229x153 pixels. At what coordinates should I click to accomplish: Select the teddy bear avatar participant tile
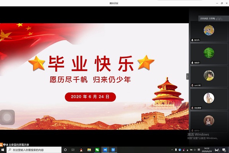pos(209,122)
